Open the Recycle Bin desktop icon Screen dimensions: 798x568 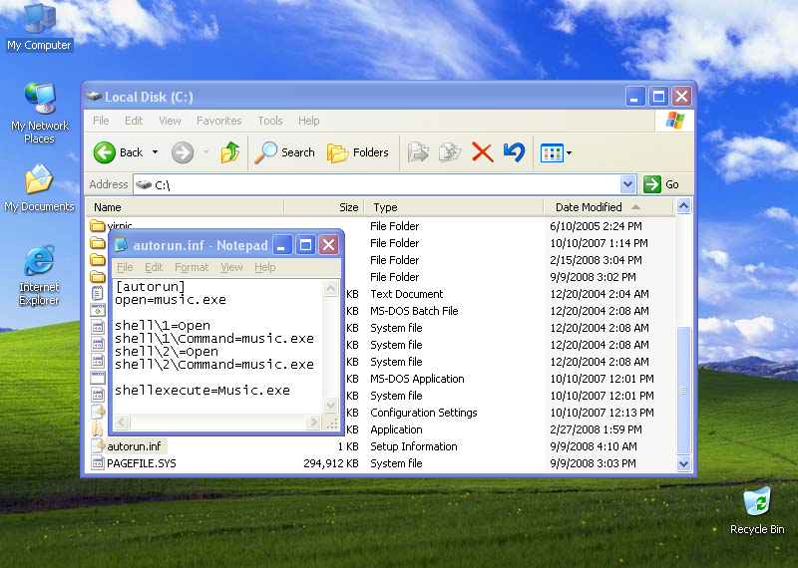757,502
